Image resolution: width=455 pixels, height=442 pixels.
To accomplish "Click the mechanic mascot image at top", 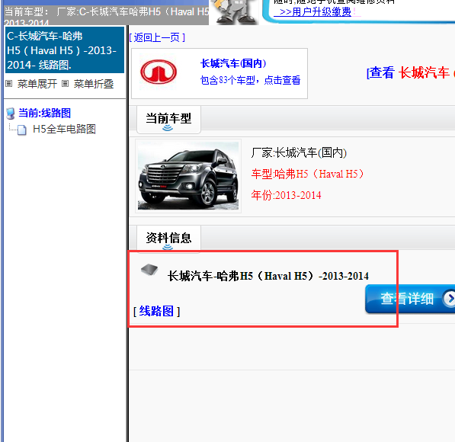I will click(235, 12).
